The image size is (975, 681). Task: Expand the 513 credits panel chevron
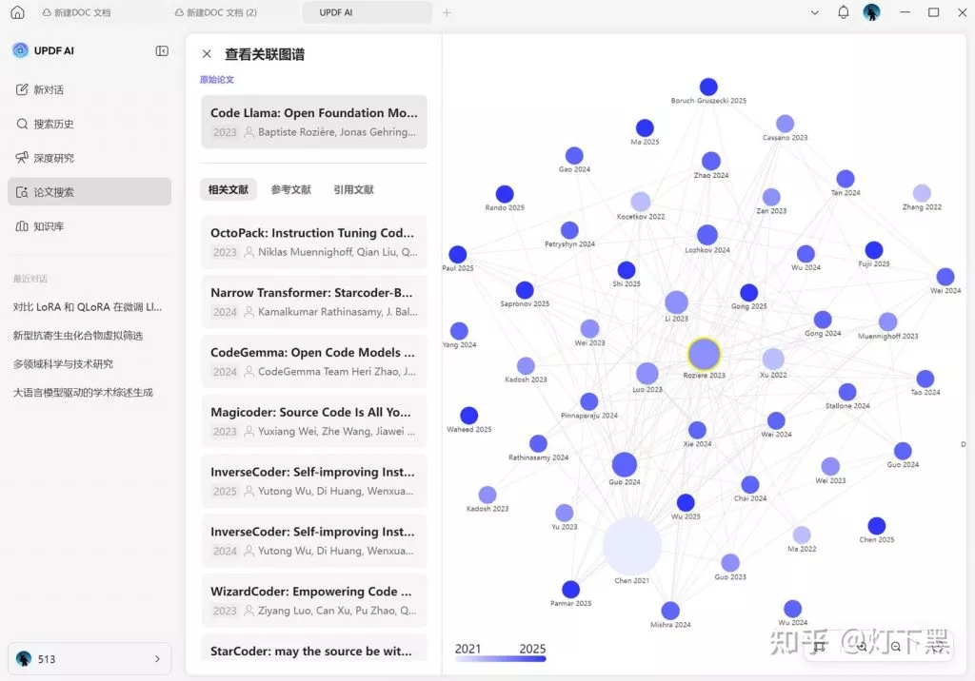(x=159, y=658)
